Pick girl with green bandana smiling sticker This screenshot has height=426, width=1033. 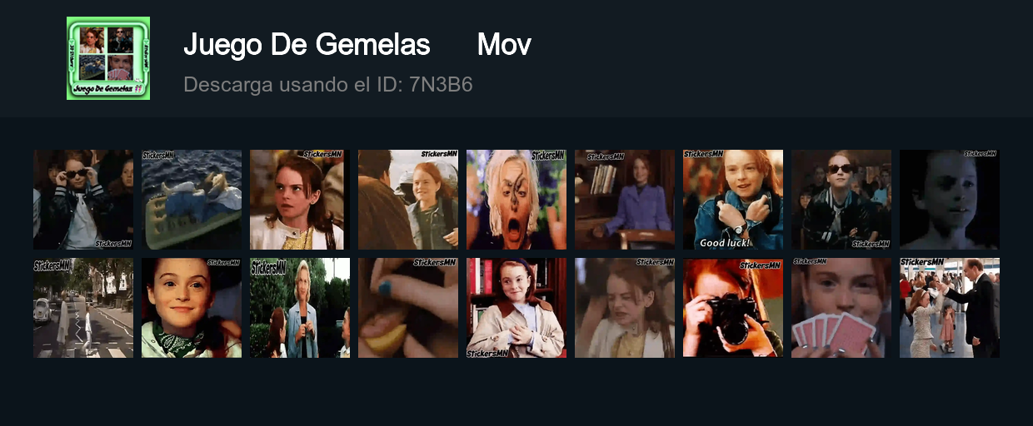(x=192, y=308)
